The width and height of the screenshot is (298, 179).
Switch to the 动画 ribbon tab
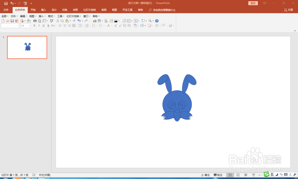75,10
